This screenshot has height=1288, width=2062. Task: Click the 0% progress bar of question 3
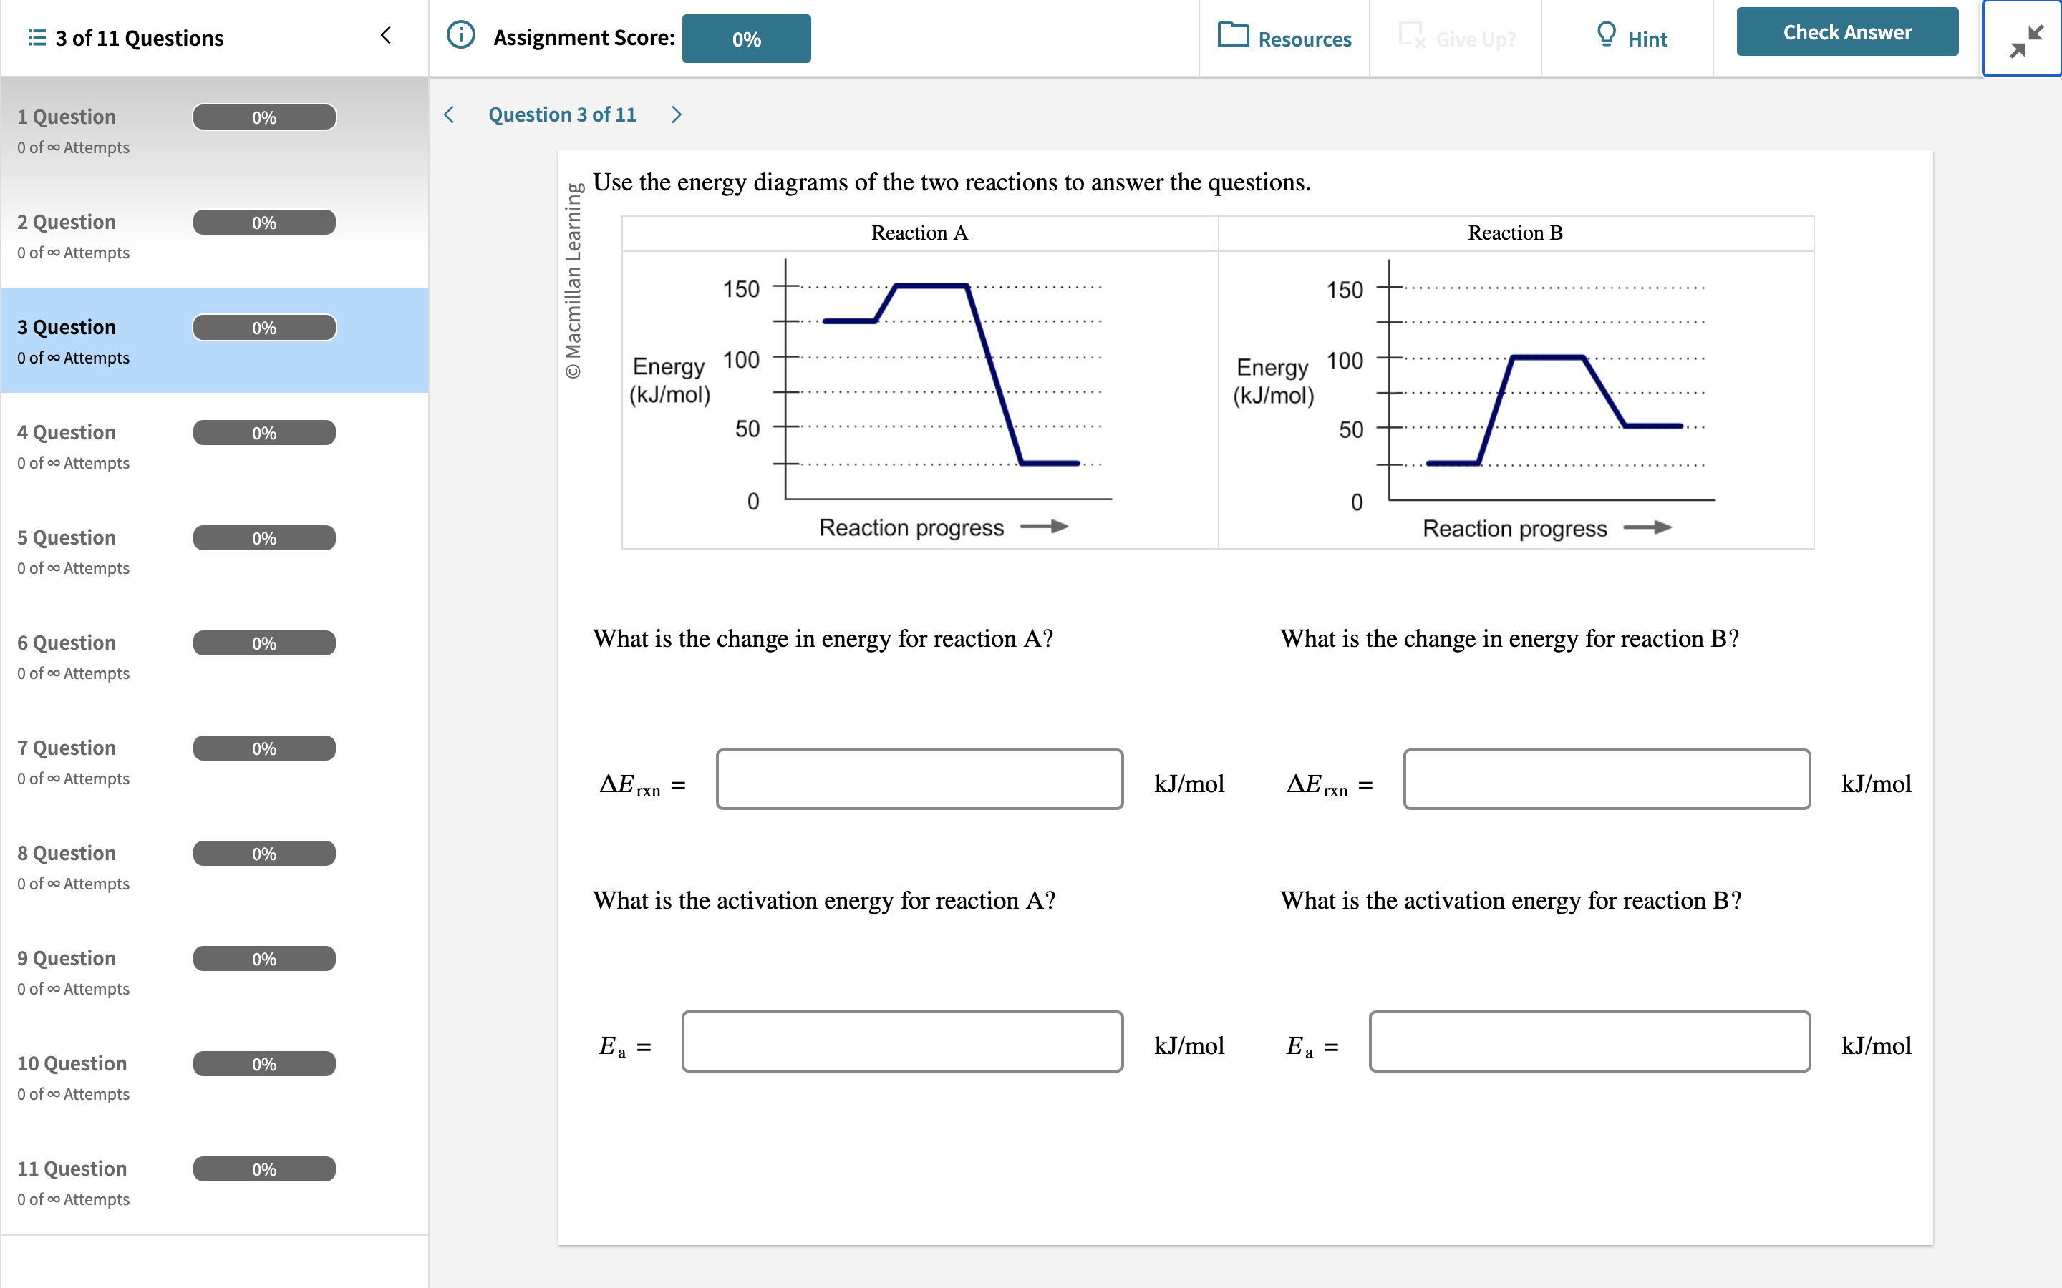(x=264, y=328)
